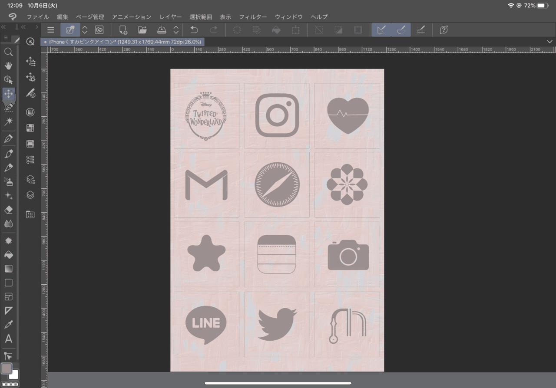Select the Auto Select magic wand tool

(8, 122)
